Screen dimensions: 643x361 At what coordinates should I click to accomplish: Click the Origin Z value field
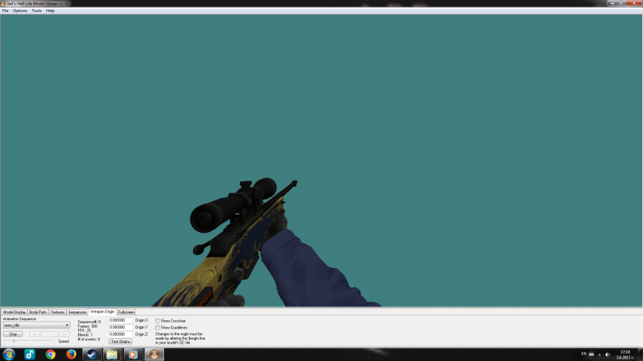pyautogui.click(x=120, y=335)
